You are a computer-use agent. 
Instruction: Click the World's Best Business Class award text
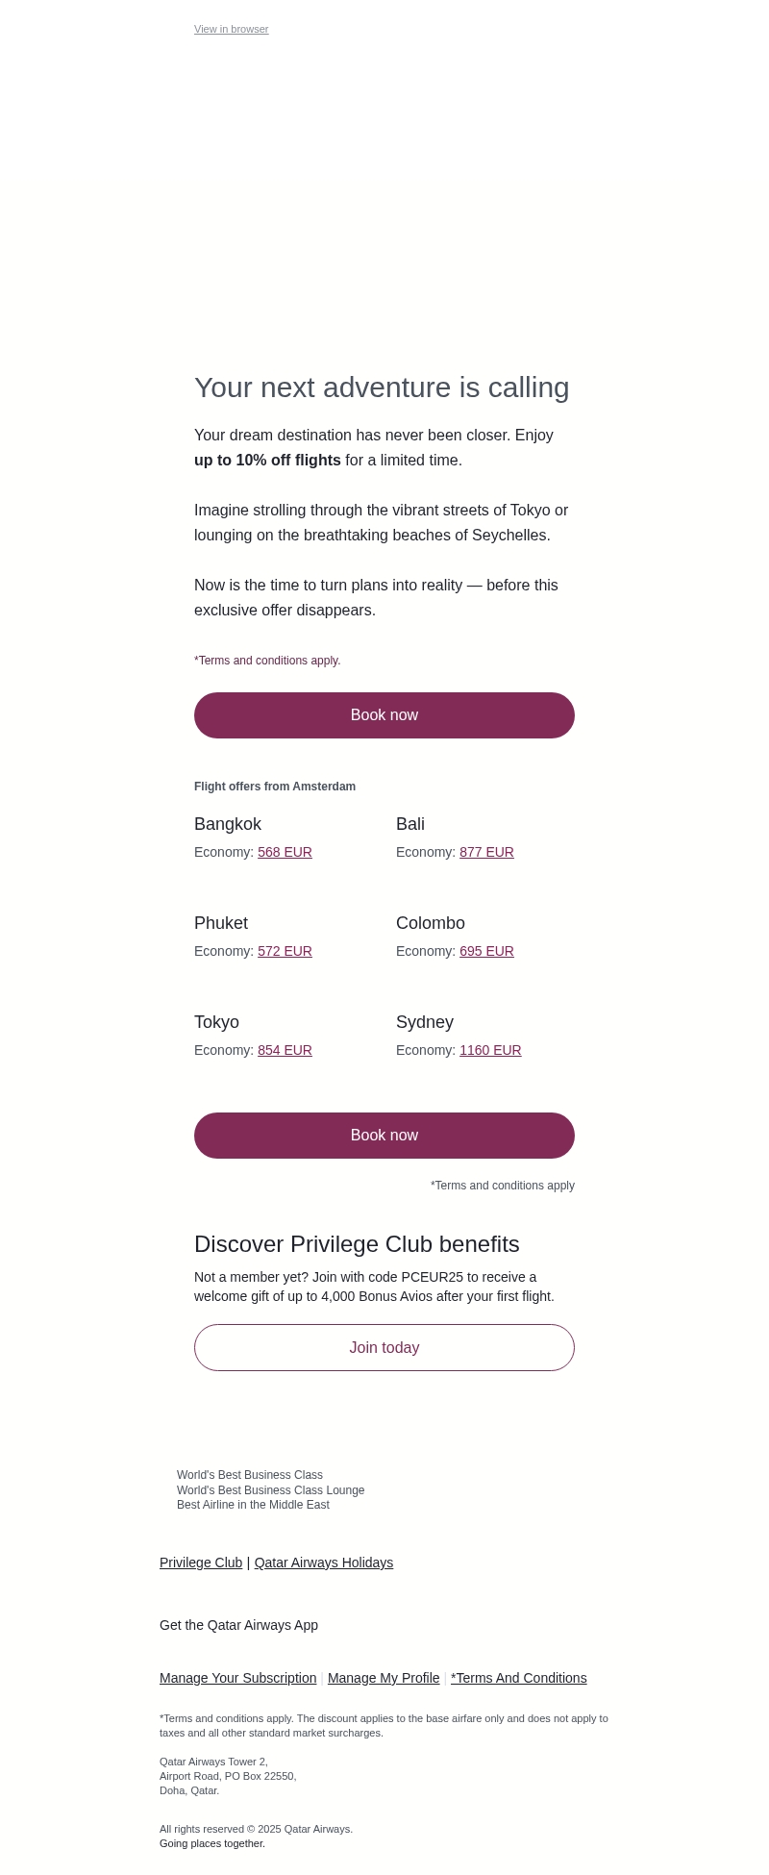pyautogui.click(x=250, y=1476)
